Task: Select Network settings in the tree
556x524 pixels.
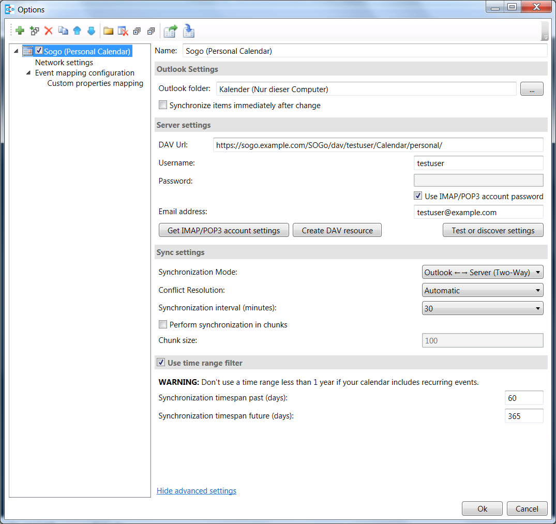Action: [x=64, y=63]
